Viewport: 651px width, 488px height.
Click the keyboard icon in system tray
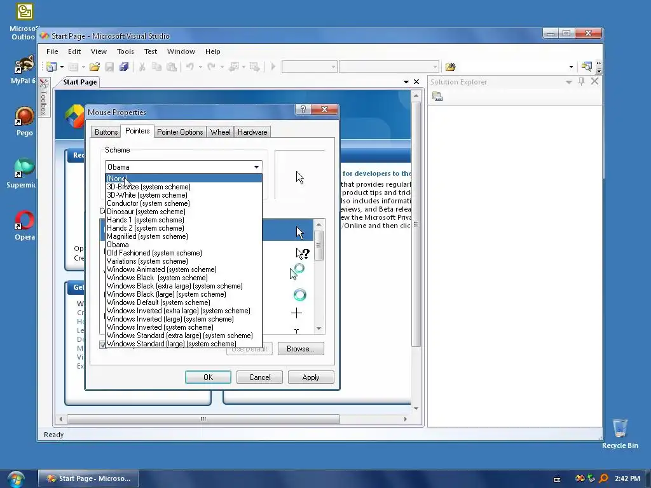(557, 479)
